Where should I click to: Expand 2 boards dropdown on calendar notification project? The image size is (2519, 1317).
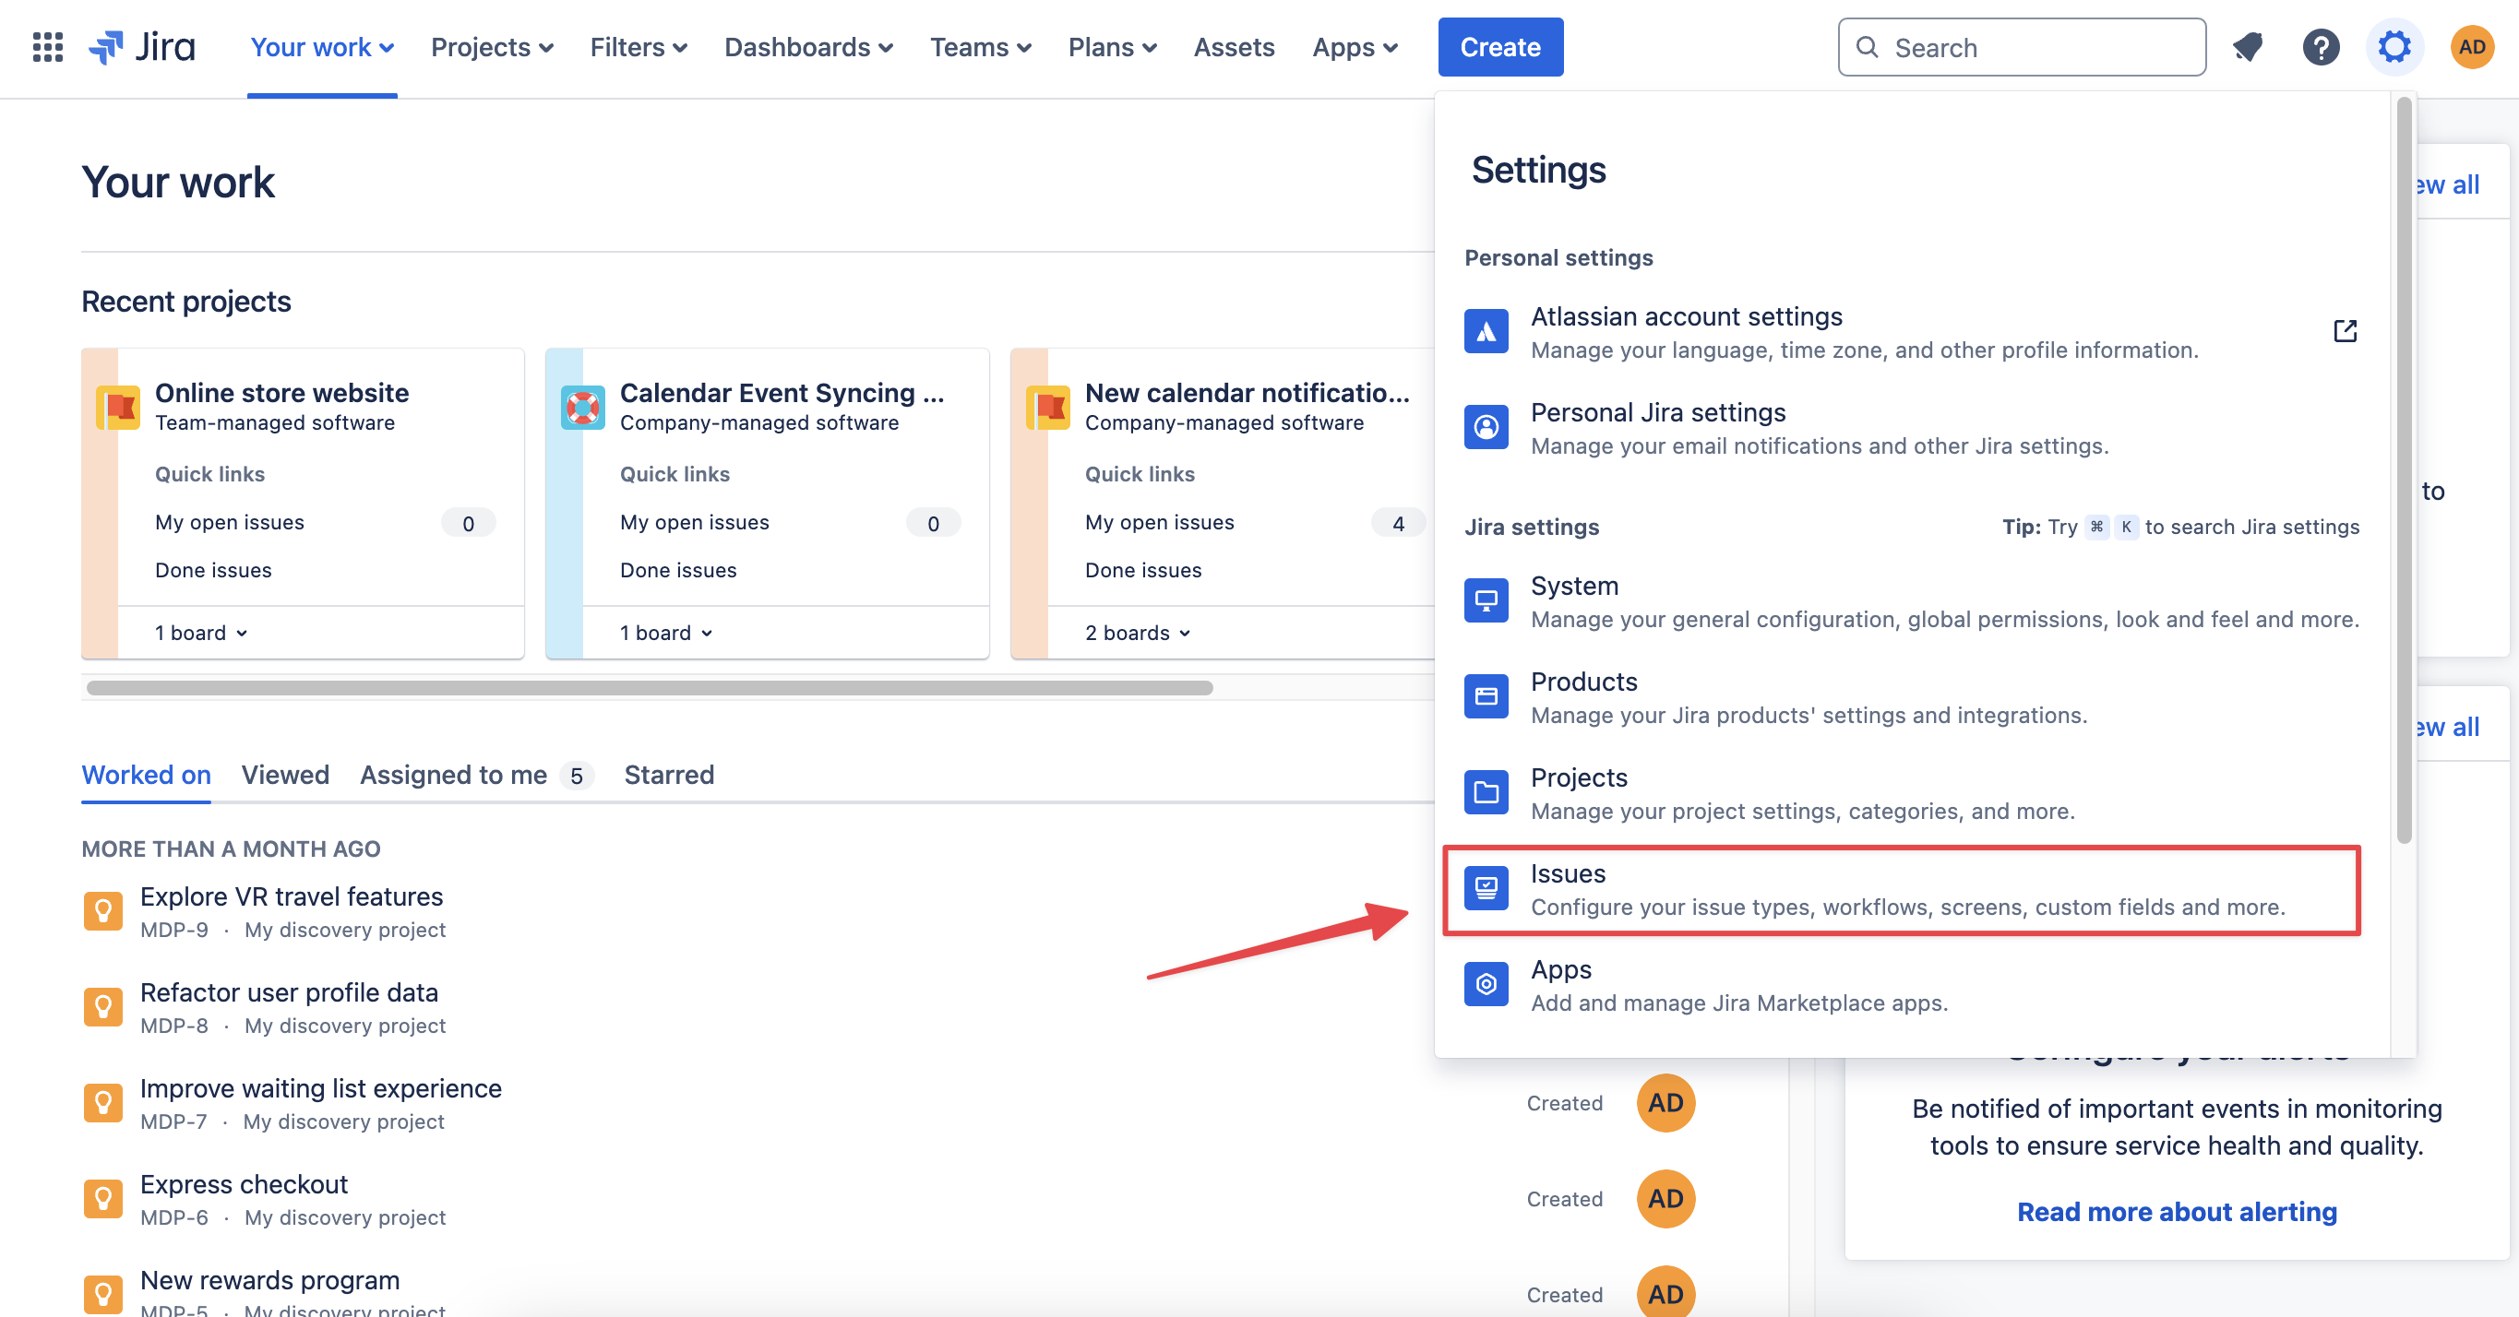pos(1138,633)
